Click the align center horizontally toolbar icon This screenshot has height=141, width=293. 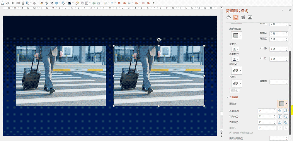pos(8,3)
